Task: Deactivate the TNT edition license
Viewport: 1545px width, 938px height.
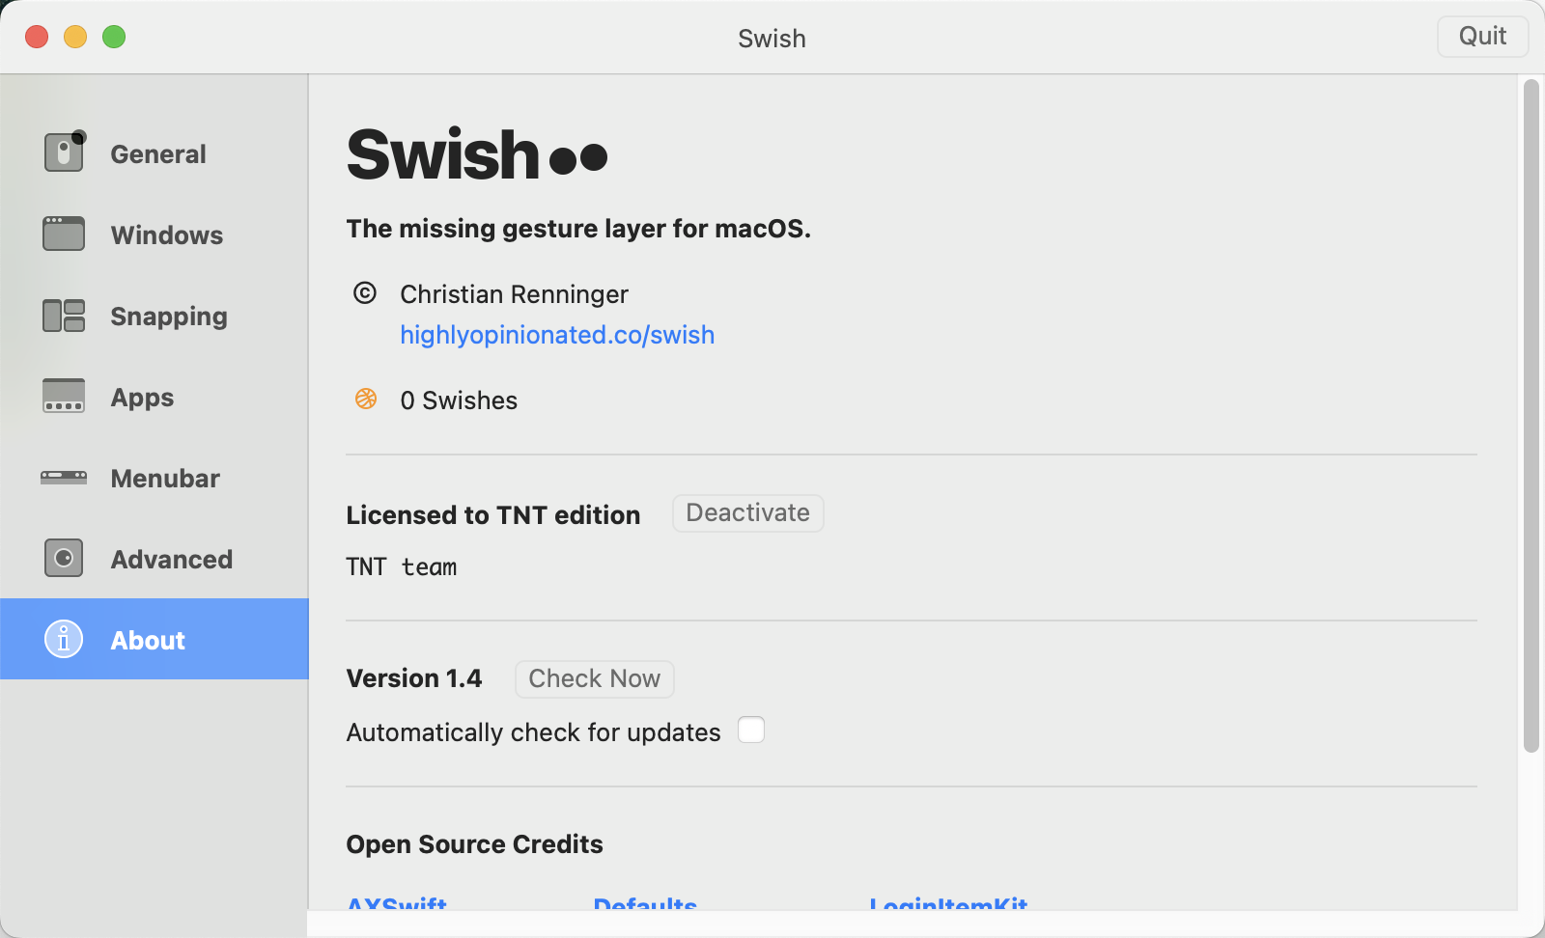Action: 747,513
